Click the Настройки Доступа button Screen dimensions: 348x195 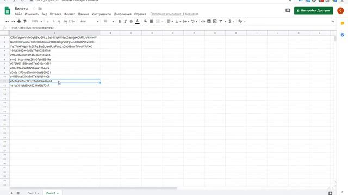[313, 11]
